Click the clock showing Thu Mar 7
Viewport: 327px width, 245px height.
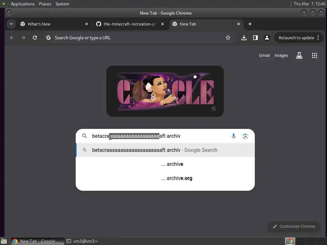(309, 4)
